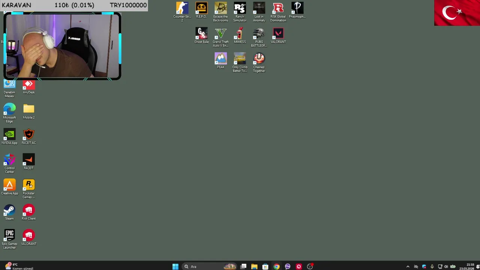480x270 pixels.
Task: Select the Creative App icon
Action: tap(9, 187)
